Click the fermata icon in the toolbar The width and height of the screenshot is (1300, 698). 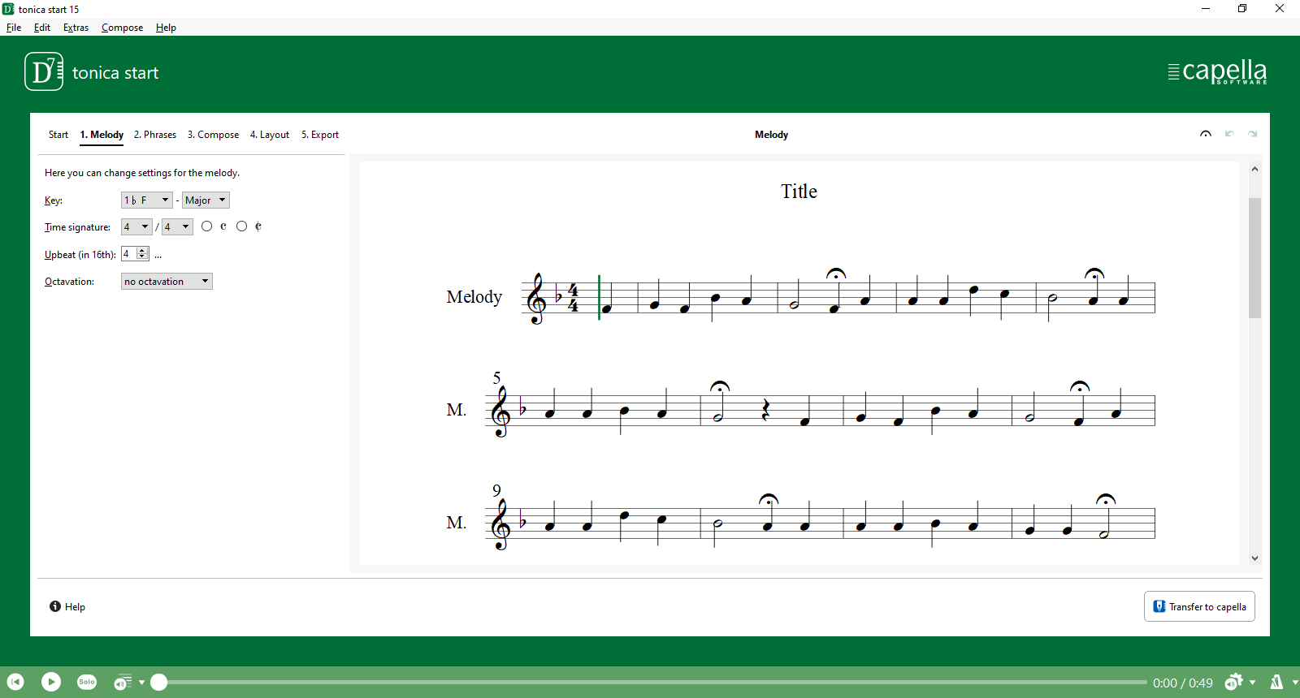tap(1206, 135)
